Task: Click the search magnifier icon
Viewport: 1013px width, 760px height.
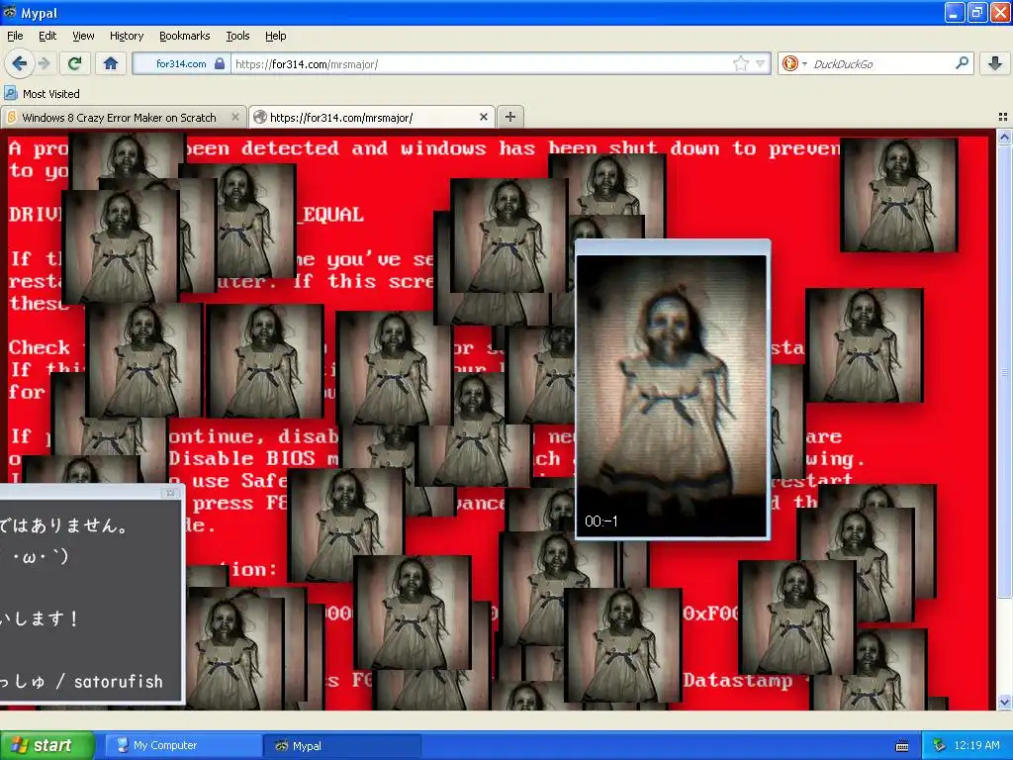Action: (962, 62)
